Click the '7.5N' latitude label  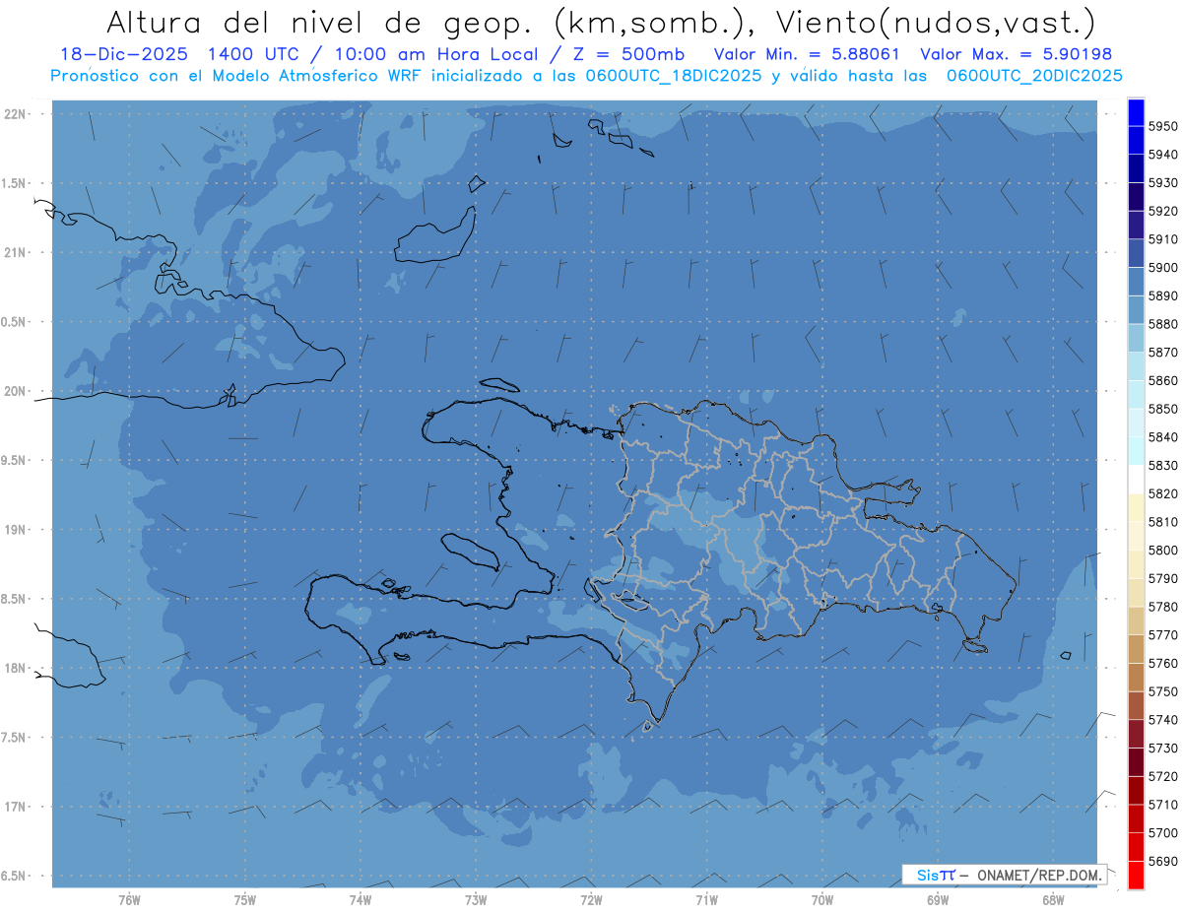[14, 738]
